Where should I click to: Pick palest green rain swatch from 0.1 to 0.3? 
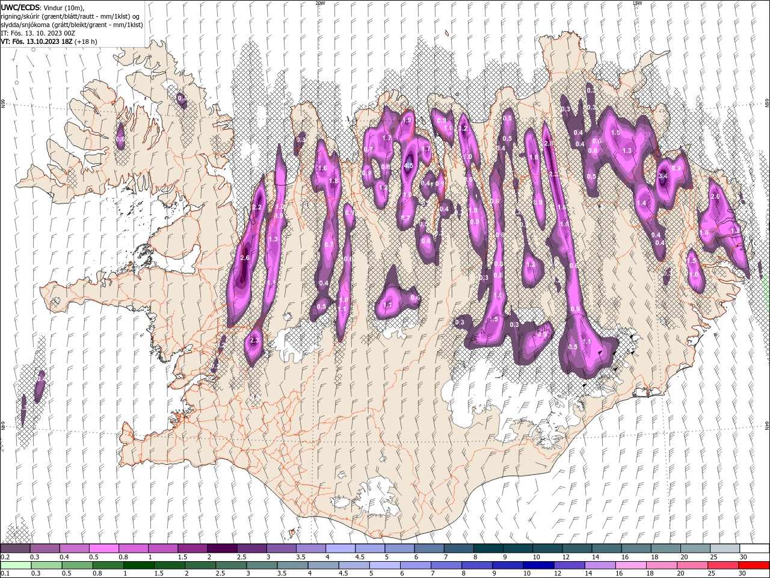(x=15, y=565)
